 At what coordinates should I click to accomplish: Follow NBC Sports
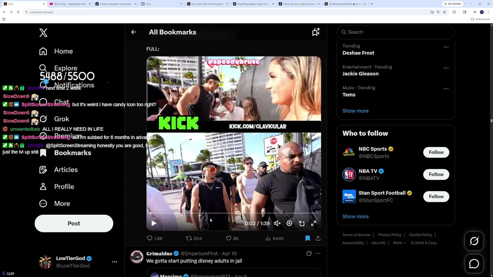point(436,152)
